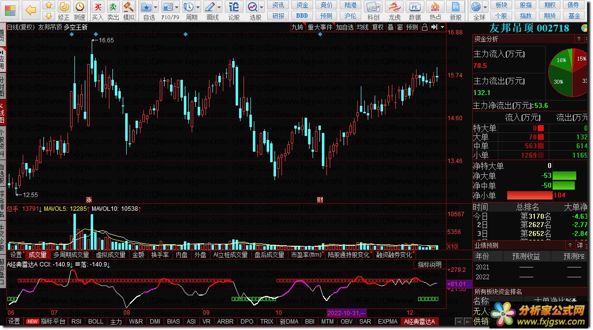
Task: Click the colorful main menu logo icon
Action: (9, 9)
